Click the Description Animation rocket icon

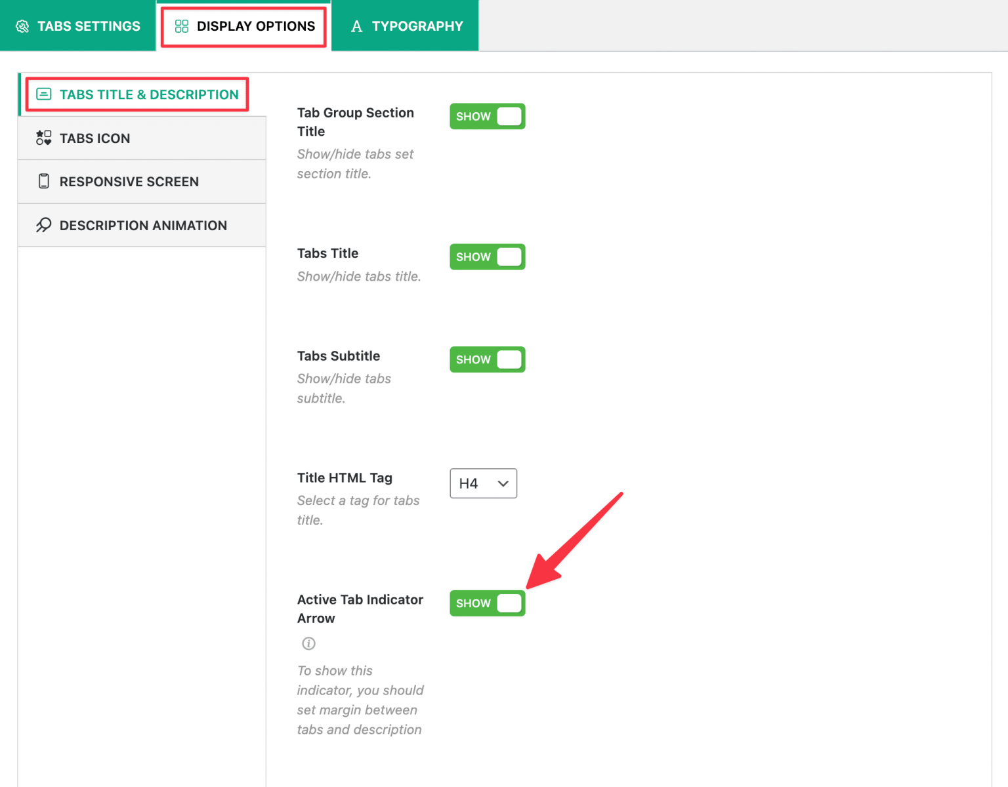pyautogui.click(x=43, y=225)
